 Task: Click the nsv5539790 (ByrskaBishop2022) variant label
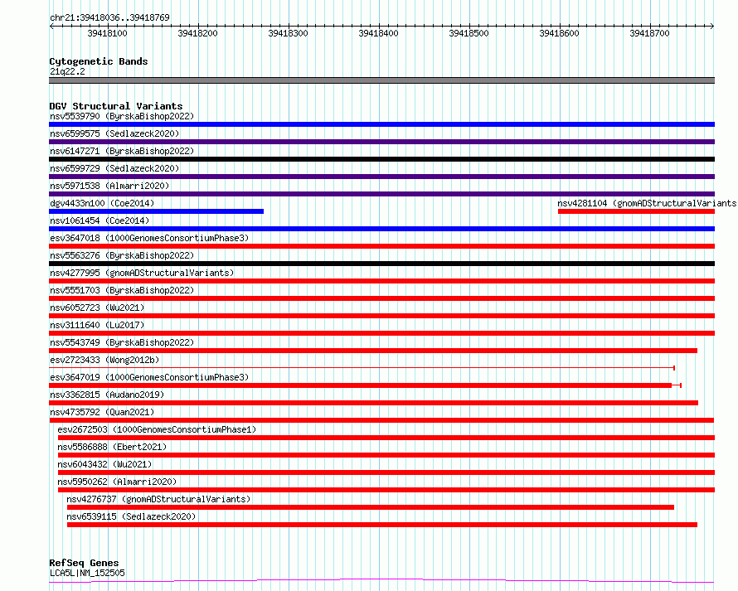(x=122, y=116)
